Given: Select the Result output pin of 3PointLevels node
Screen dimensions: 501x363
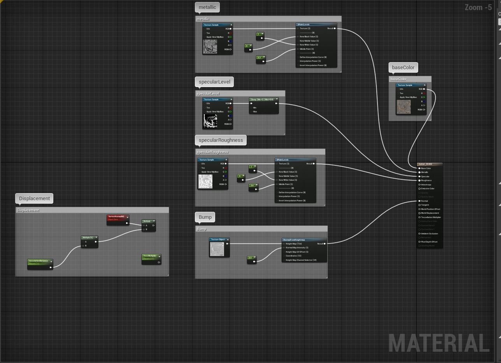Looking at the screenshot, I should tap(335, 28).
